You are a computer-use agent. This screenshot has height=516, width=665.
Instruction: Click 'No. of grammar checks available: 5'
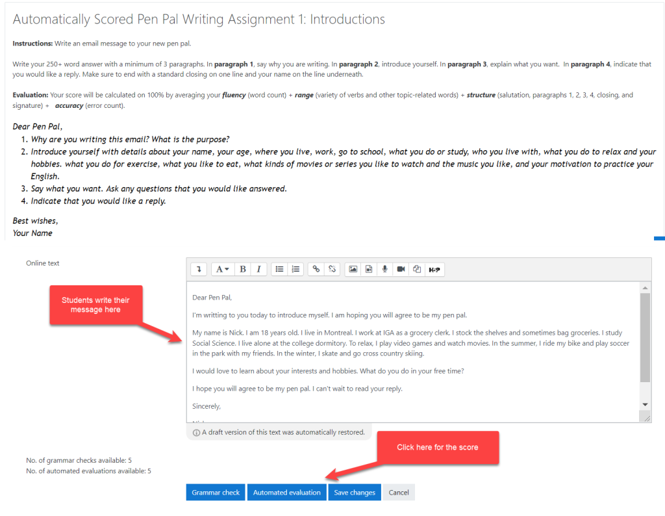pos(79,460)
